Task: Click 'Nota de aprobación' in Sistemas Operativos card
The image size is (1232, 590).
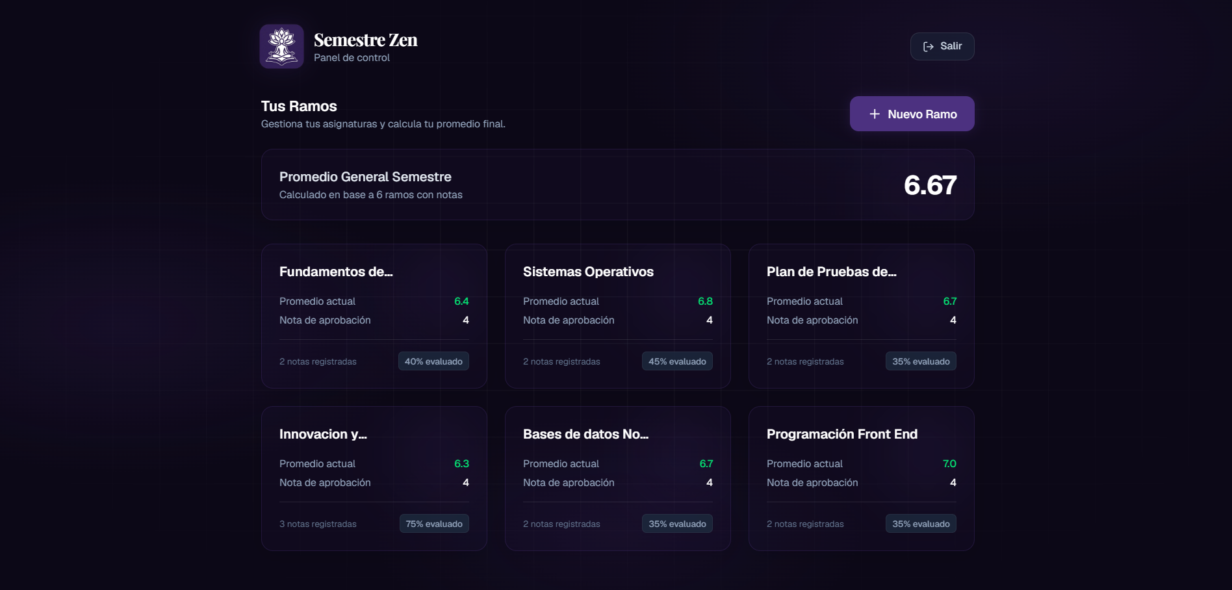Action: [569, 320]
